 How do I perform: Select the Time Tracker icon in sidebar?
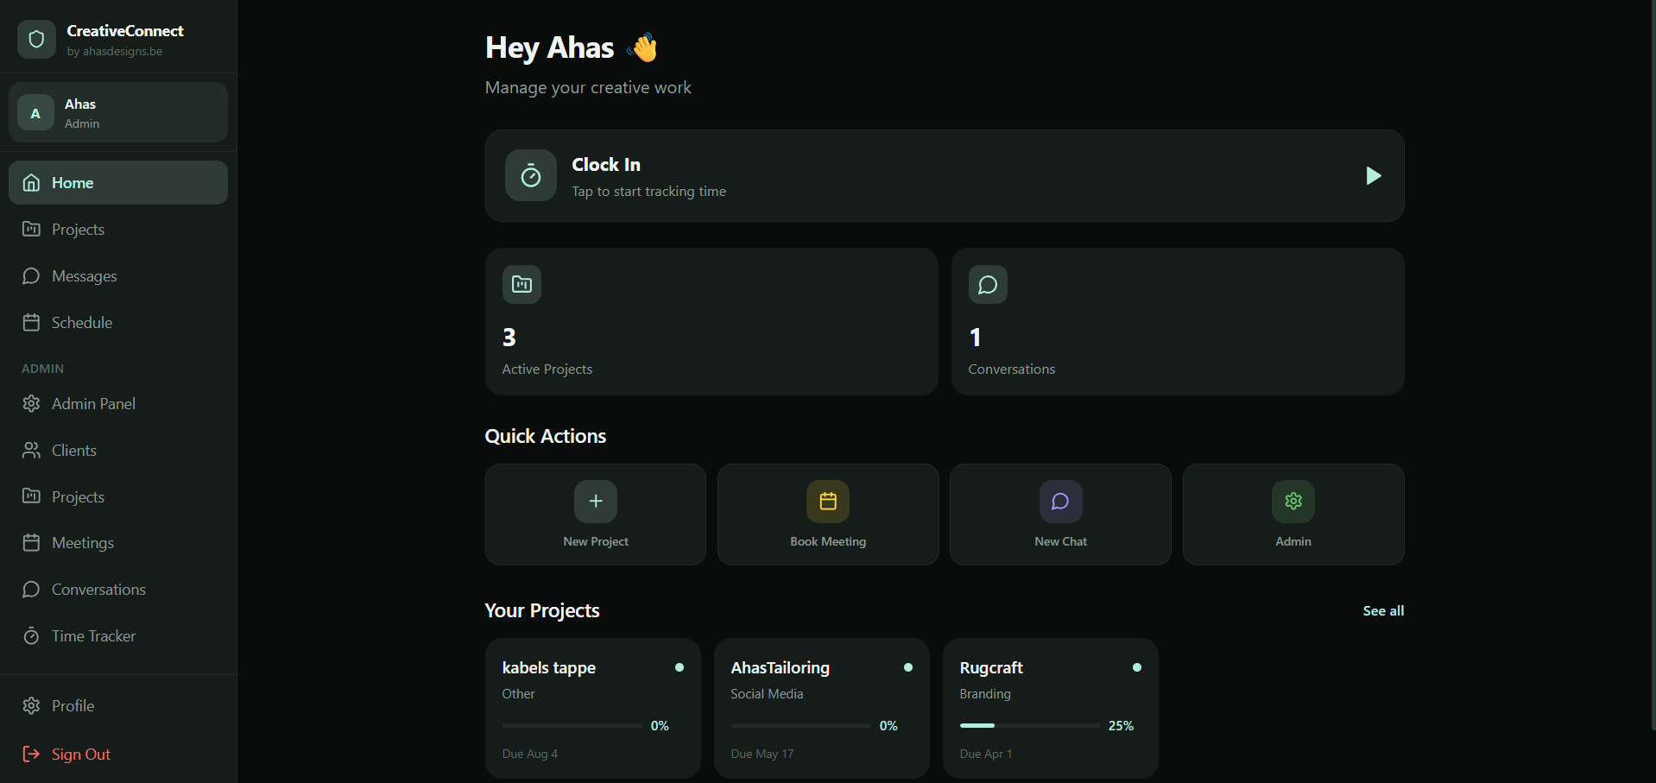[x=31, y=635]
